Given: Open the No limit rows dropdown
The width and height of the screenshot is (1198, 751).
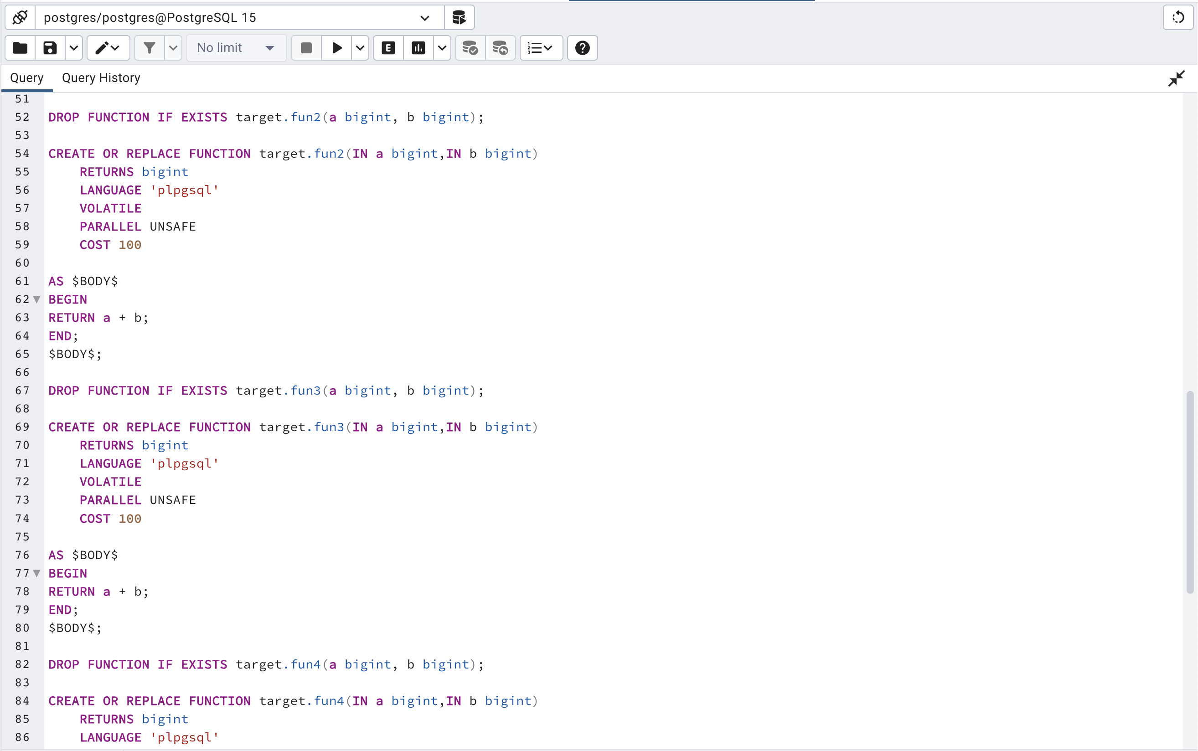Looking at the screenshot, I should [x=237, y=48].
